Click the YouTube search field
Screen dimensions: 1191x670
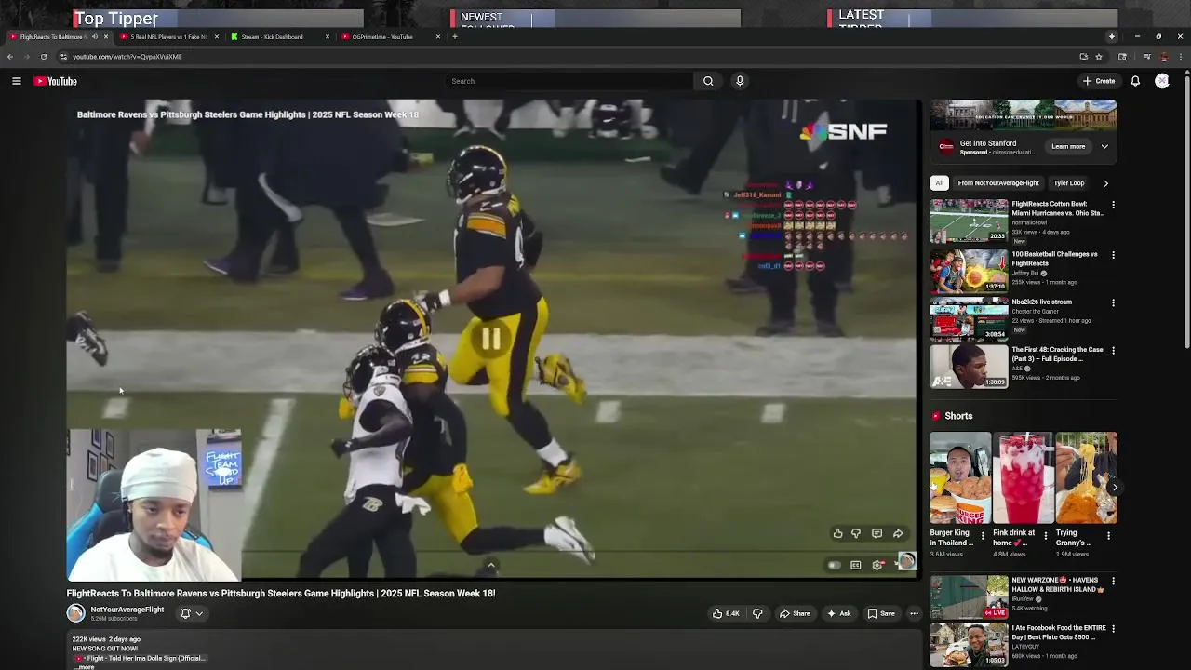569,81
